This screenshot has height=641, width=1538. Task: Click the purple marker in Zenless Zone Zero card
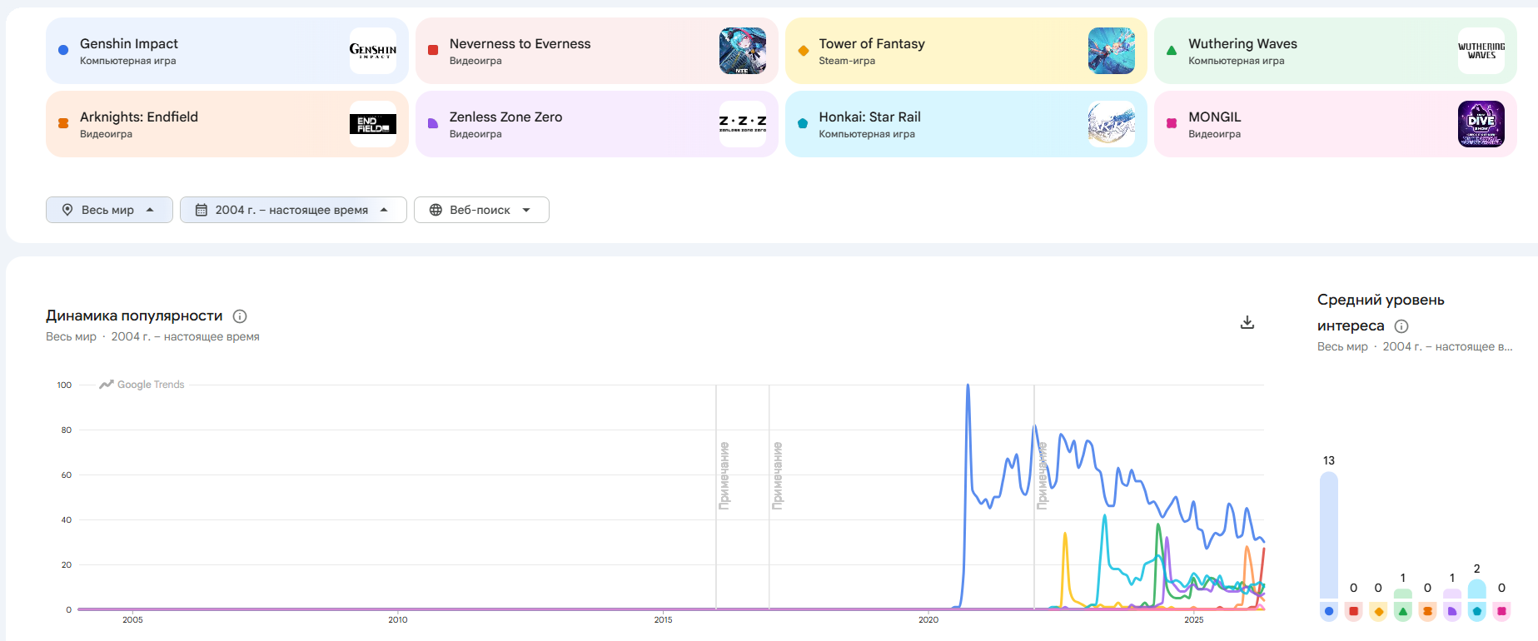pyautogui.click(x=433, y=123)
